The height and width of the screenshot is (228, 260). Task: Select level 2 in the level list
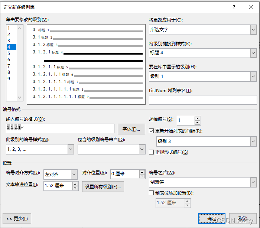pos(11,34)
